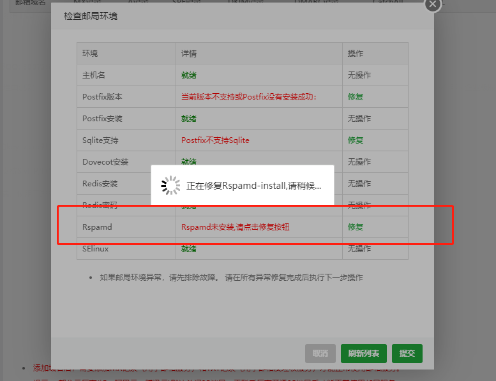Viewport: 496px width, 381px height.
Task: Click 就绪 status in SElinux row
Action: (188, 249)
